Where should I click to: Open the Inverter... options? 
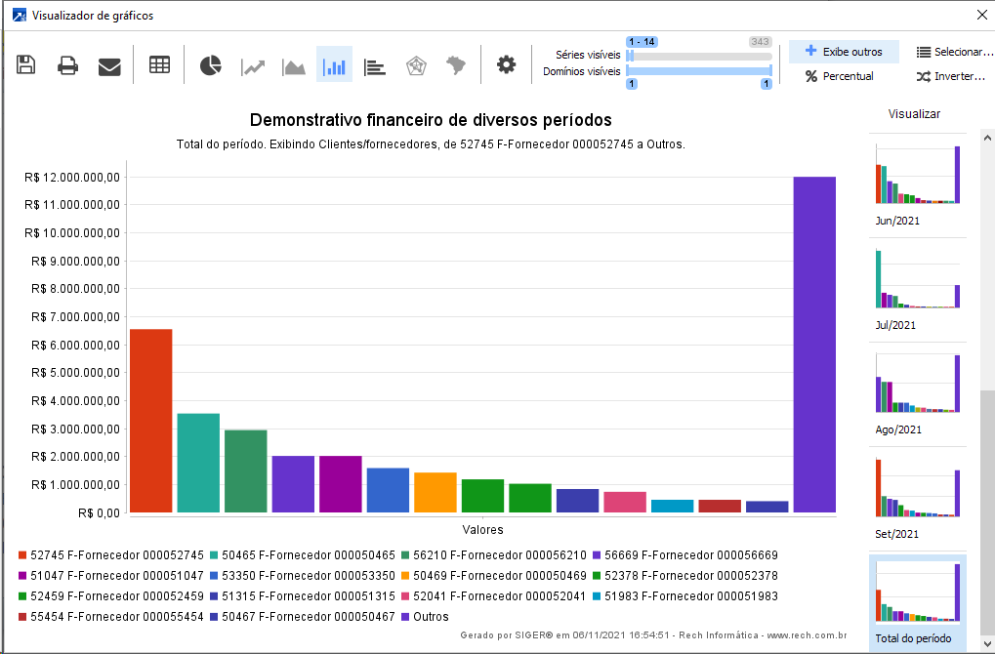[954, 76]
